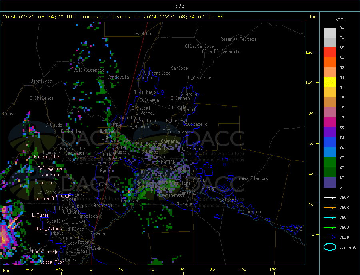
Task: Click the dBZ title at top
Action: (x=180, y=6)
